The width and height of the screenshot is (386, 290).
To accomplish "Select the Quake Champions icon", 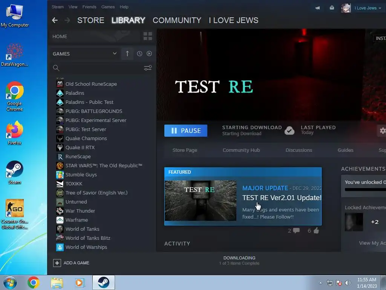I will tap(60, 138).
